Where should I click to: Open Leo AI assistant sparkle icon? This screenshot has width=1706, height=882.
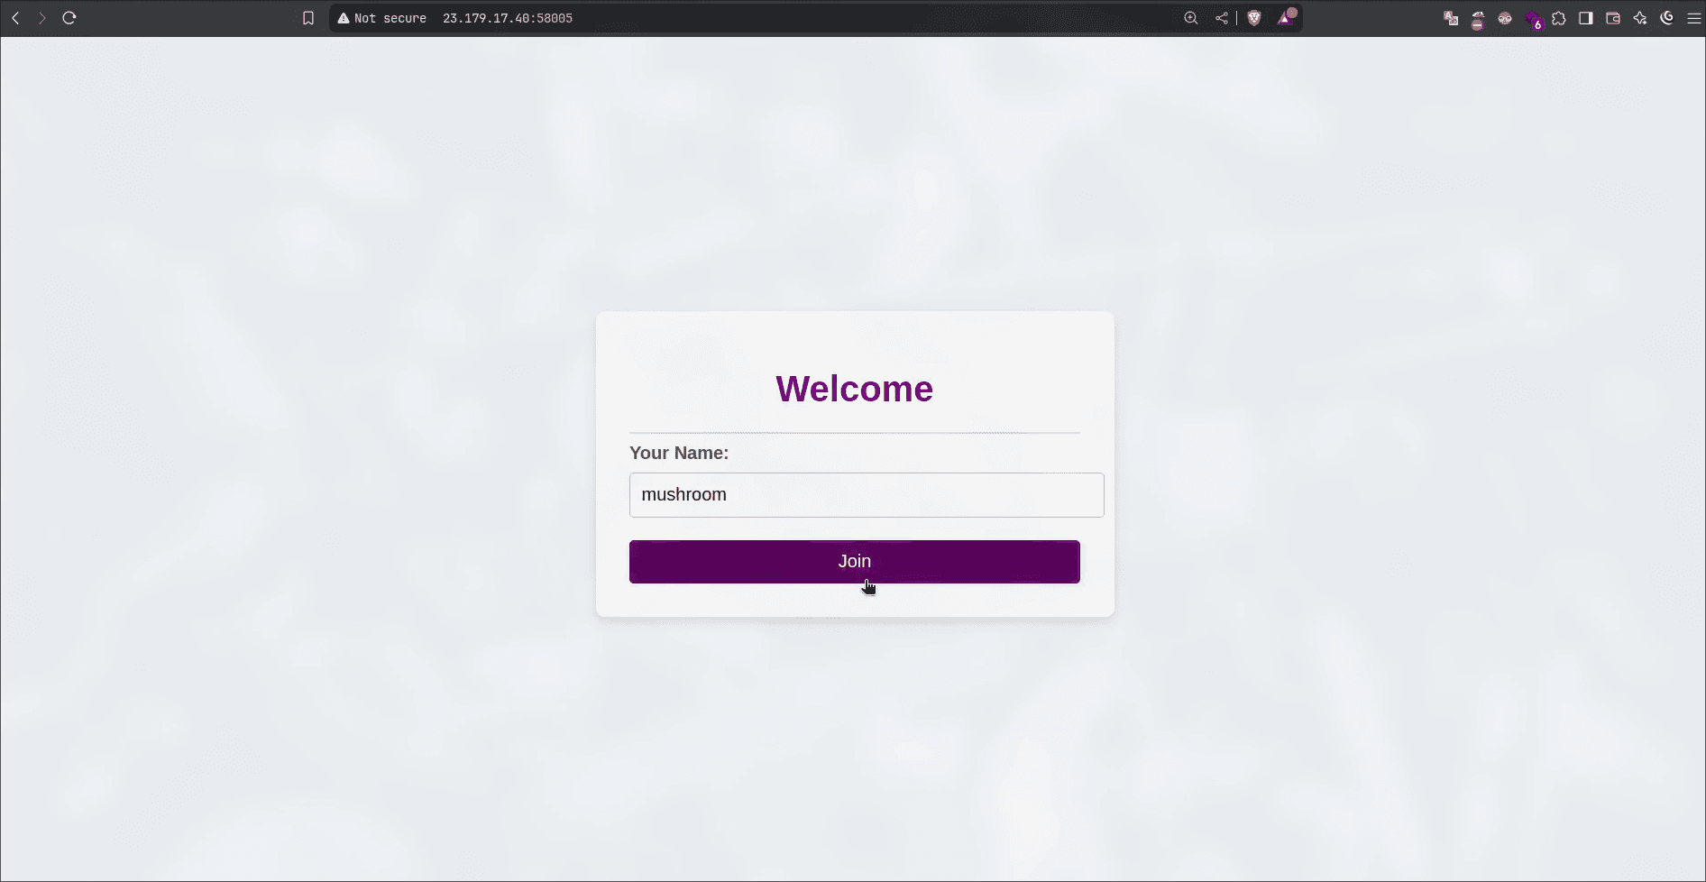[x=1640, y=18]
